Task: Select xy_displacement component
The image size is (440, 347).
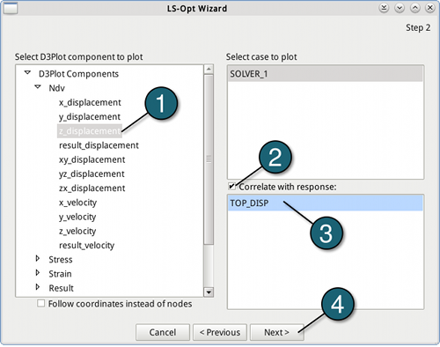Action: pos(92,159)
